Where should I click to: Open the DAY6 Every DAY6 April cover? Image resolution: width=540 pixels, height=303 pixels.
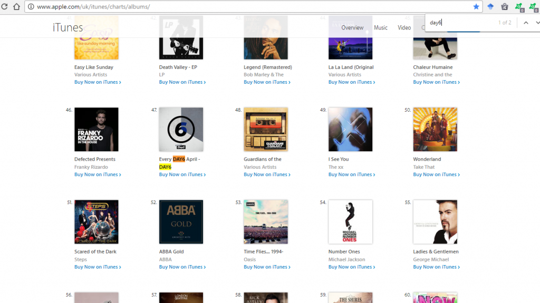181,130
